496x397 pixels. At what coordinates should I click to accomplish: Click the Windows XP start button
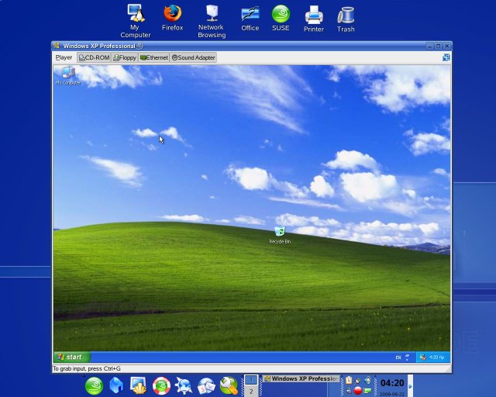click(x=69, y=357)
